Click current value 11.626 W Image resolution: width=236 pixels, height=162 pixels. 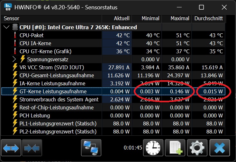pyautogui.click(x=119, y=75)
